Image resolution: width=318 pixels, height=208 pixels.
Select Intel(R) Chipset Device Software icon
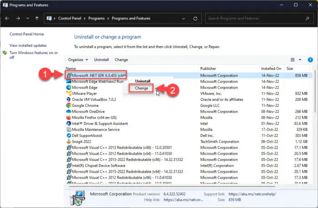69,165
